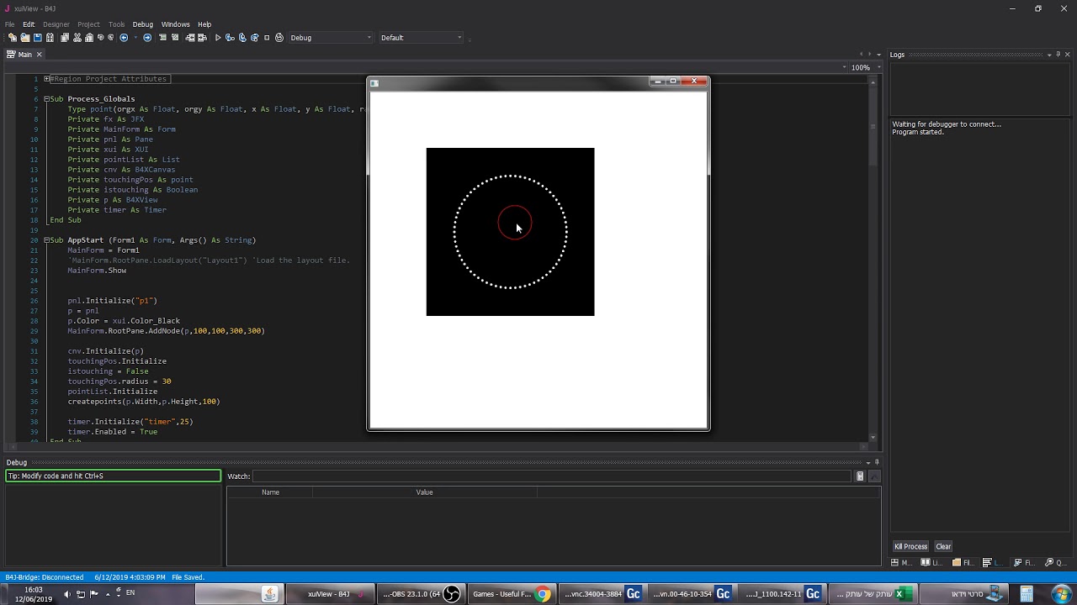The height and width of the screenshot is (605, 1077).
Task: Click the Paste toolbar icon
Action: pos(89,38)
